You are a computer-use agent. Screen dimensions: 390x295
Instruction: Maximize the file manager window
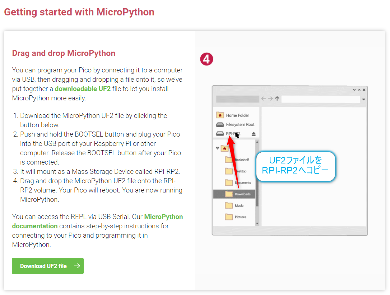pyautogui.click(x=359, y=90)
